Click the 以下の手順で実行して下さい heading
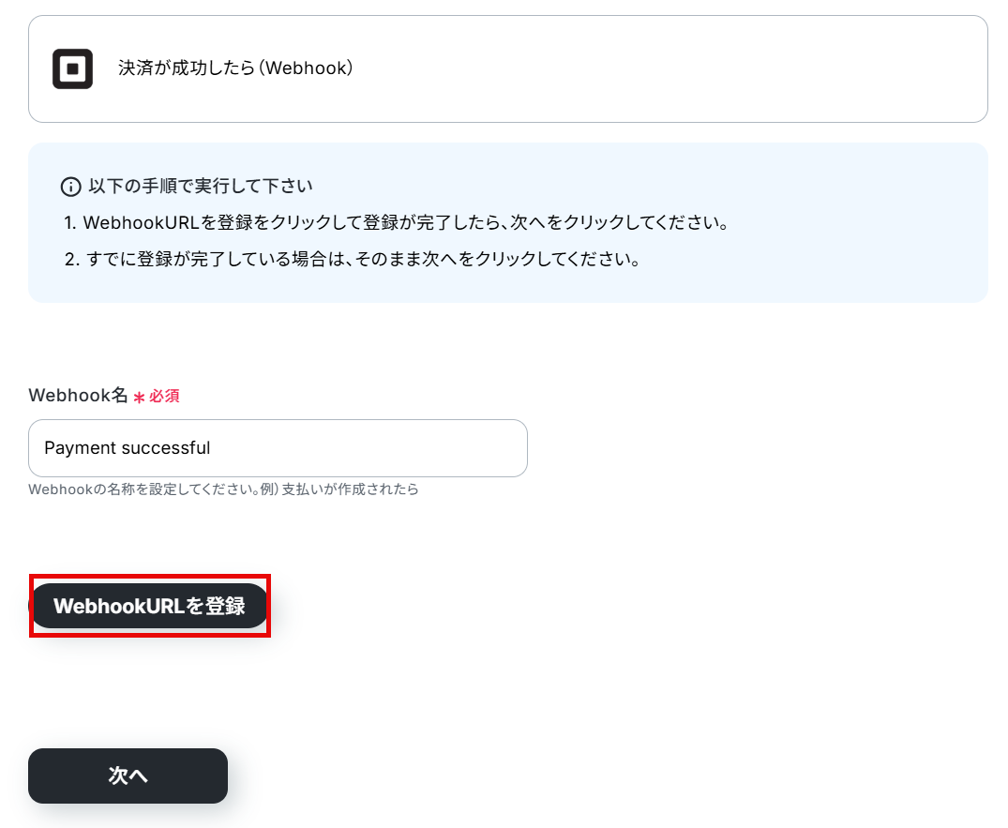This screenshot has width=1008, height=828. click(x=201, y=186)
